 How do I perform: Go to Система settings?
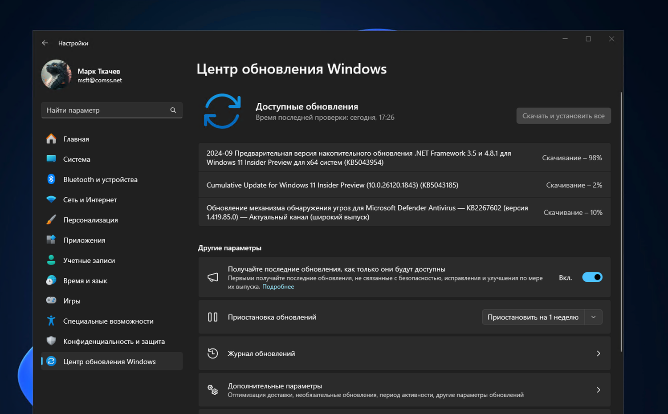point(112,159)
